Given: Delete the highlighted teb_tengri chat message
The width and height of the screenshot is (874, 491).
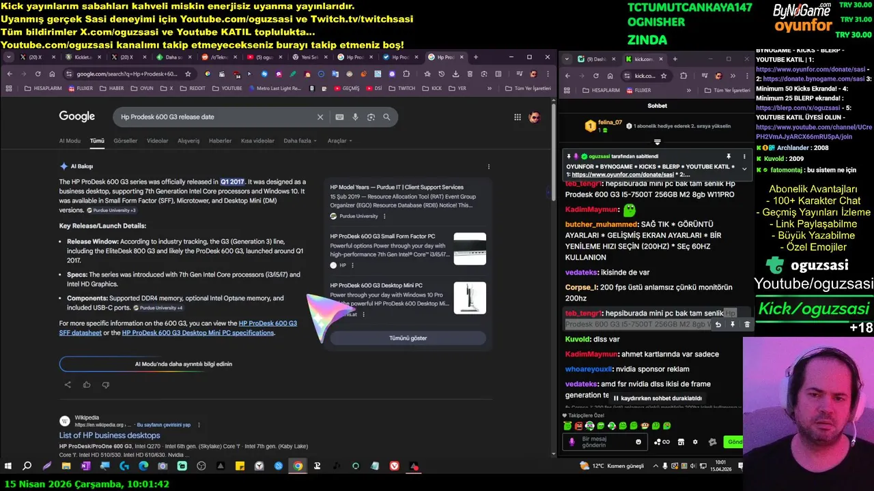Looking at the screenshot, I should (747, 325).
